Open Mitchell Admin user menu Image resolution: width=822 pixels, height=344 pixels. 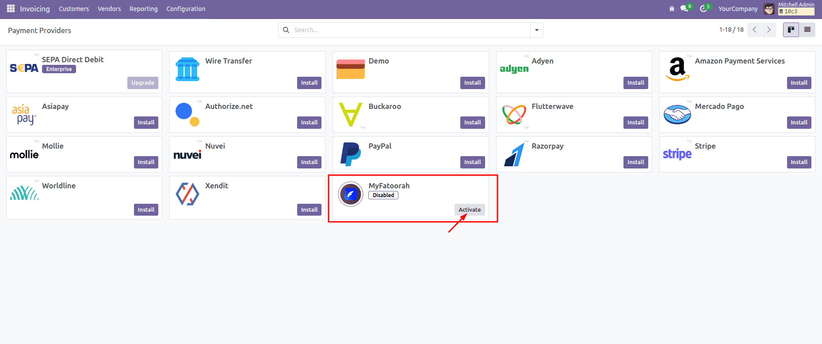tap(789, 9)
